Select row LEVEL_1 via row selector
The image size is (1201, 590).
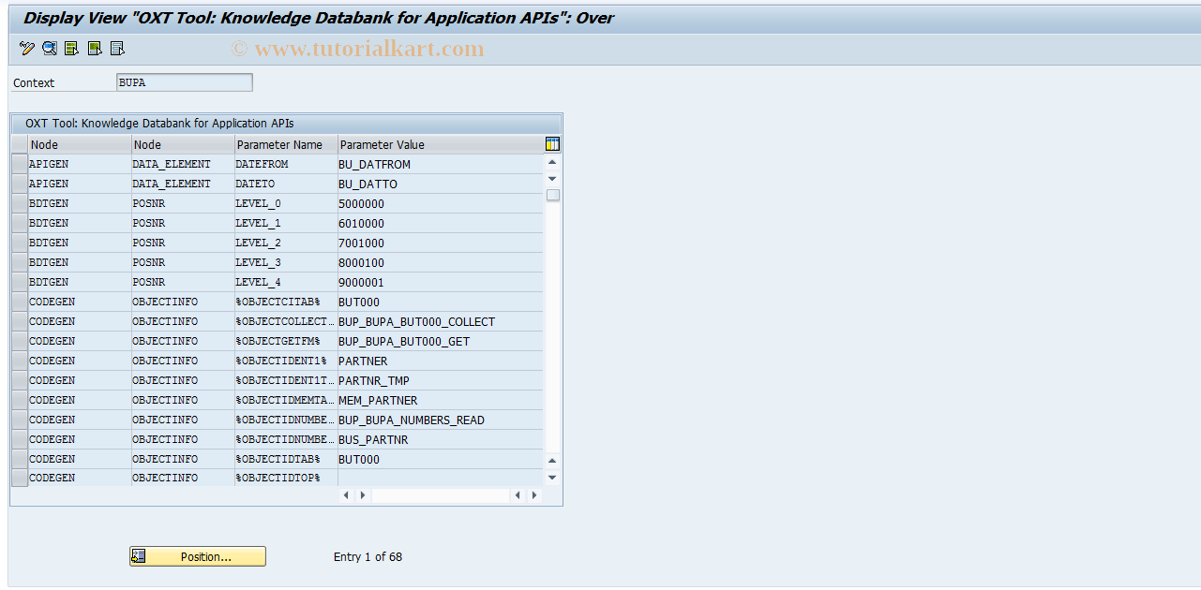point(19,223)
